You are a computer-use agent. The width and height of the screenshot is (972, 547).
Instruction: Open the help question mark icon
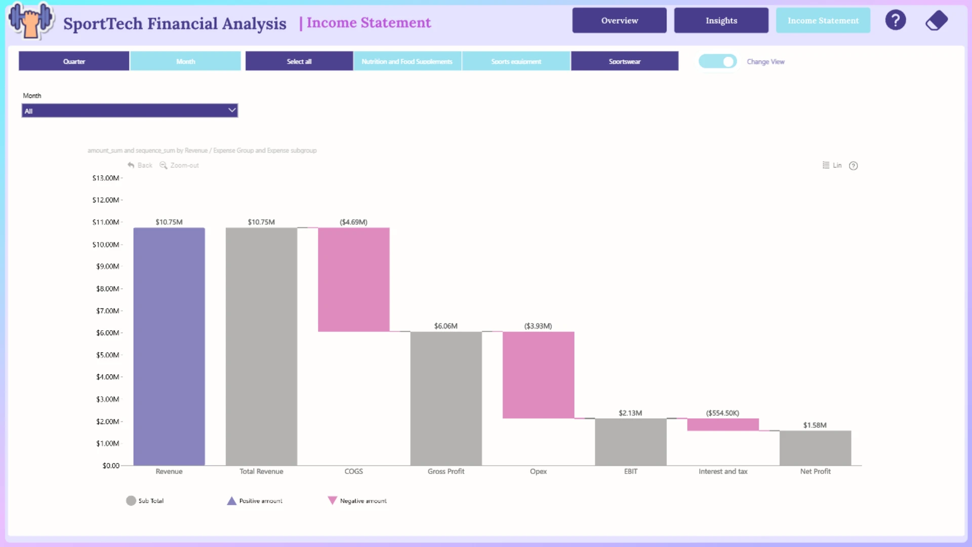coord(895,20)
